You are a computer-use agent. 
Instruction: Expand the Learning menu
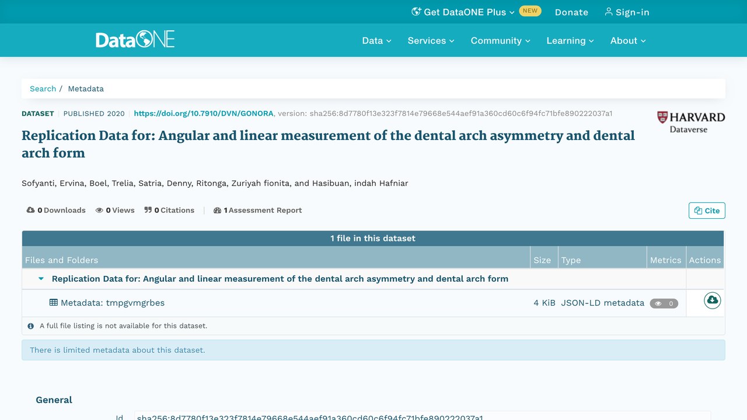coord(570,40)
